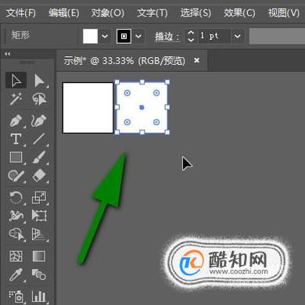
Task: Open the fill color dropdown arrow
Action: point(105,36)
